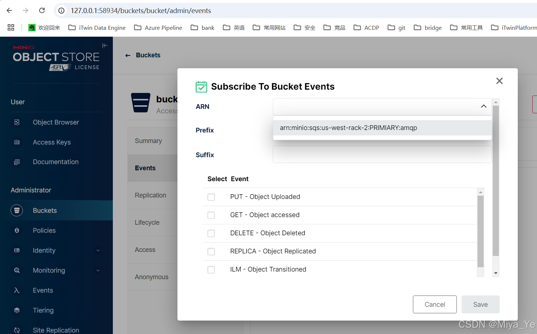Open the Events tab of the bucket
This screenshot has width=537, height=334.
pos(152,168)
